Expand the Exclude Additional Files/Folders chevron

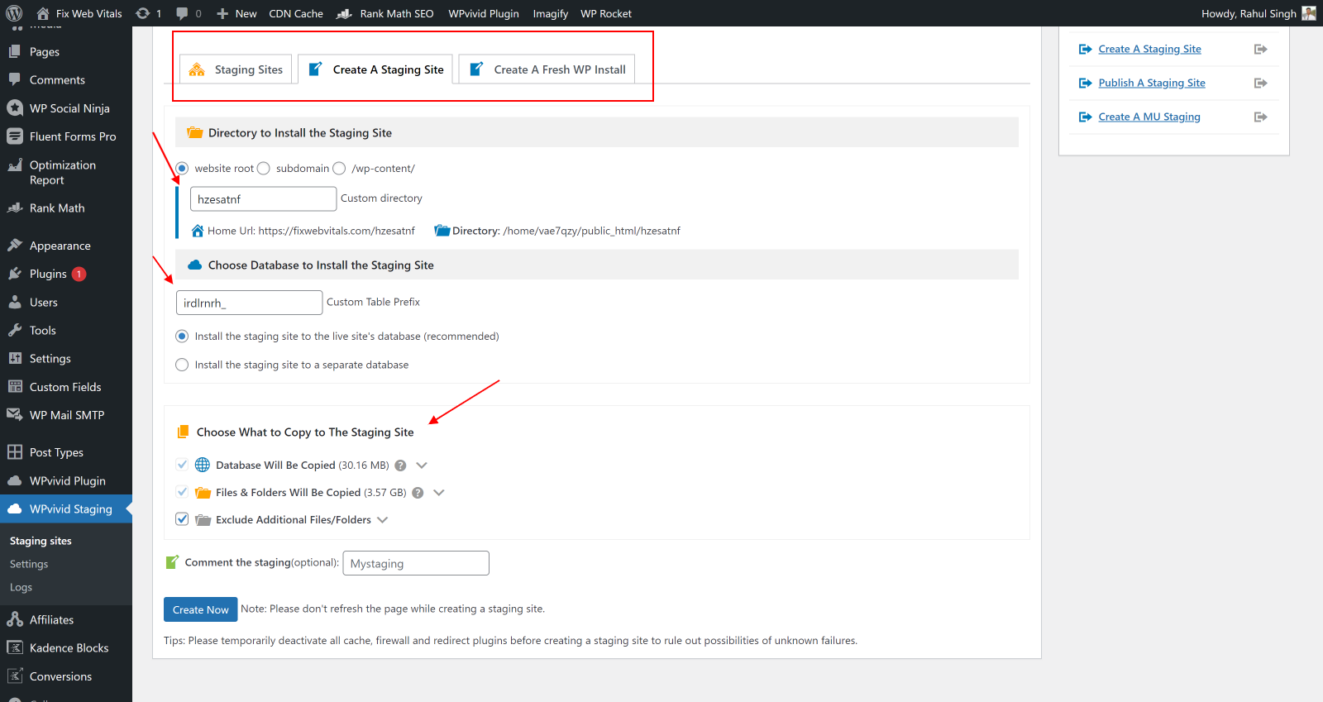tap(382, 520)
